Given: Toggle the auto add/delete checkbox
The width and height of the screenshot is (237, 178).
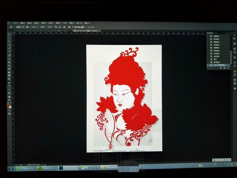Looking at the screenshot, I should pyautogui.click(x=73, y=27).
